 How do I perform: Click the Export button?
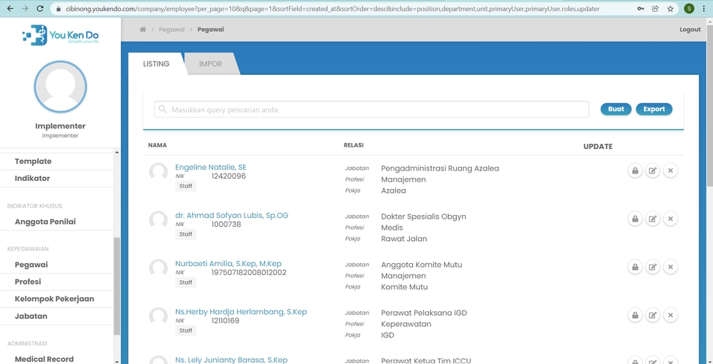pyautogui.click(x=654, y=109)
